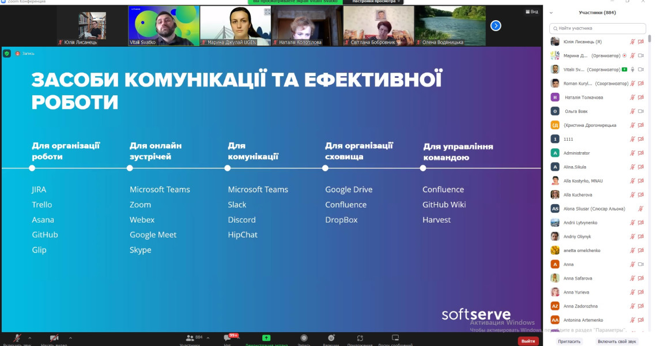Viewport: 657px width, 346px height.
Task: Click muted mic icon in Кристина Дрогомирецька row
Action: point(633,125)
